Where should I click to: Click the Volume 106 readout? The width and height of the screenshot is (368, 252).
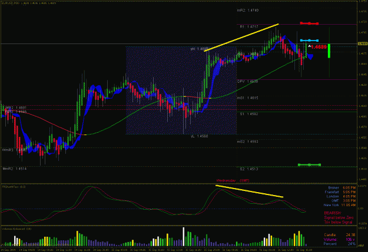point(340,240)
